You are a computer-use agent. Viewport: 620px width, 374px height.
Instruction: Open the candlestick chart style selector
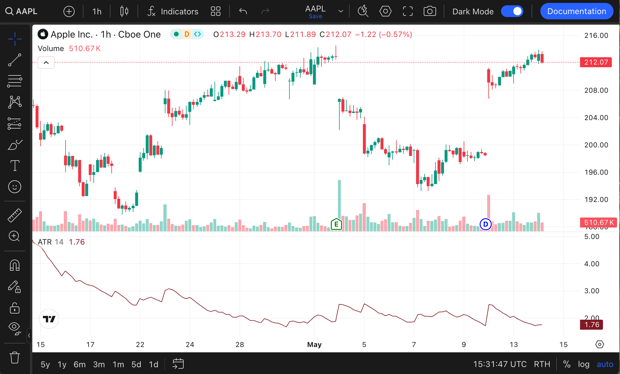tap(124, 11)
